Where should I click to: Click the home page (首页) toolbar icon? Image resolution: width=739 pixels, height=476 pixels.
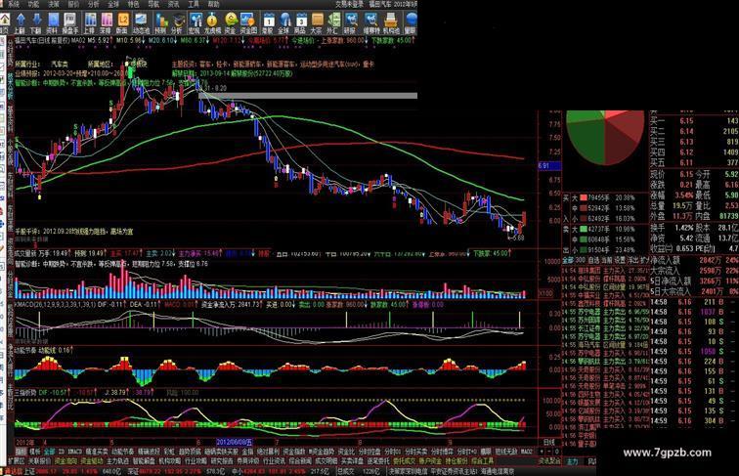(x=4, y=22)
